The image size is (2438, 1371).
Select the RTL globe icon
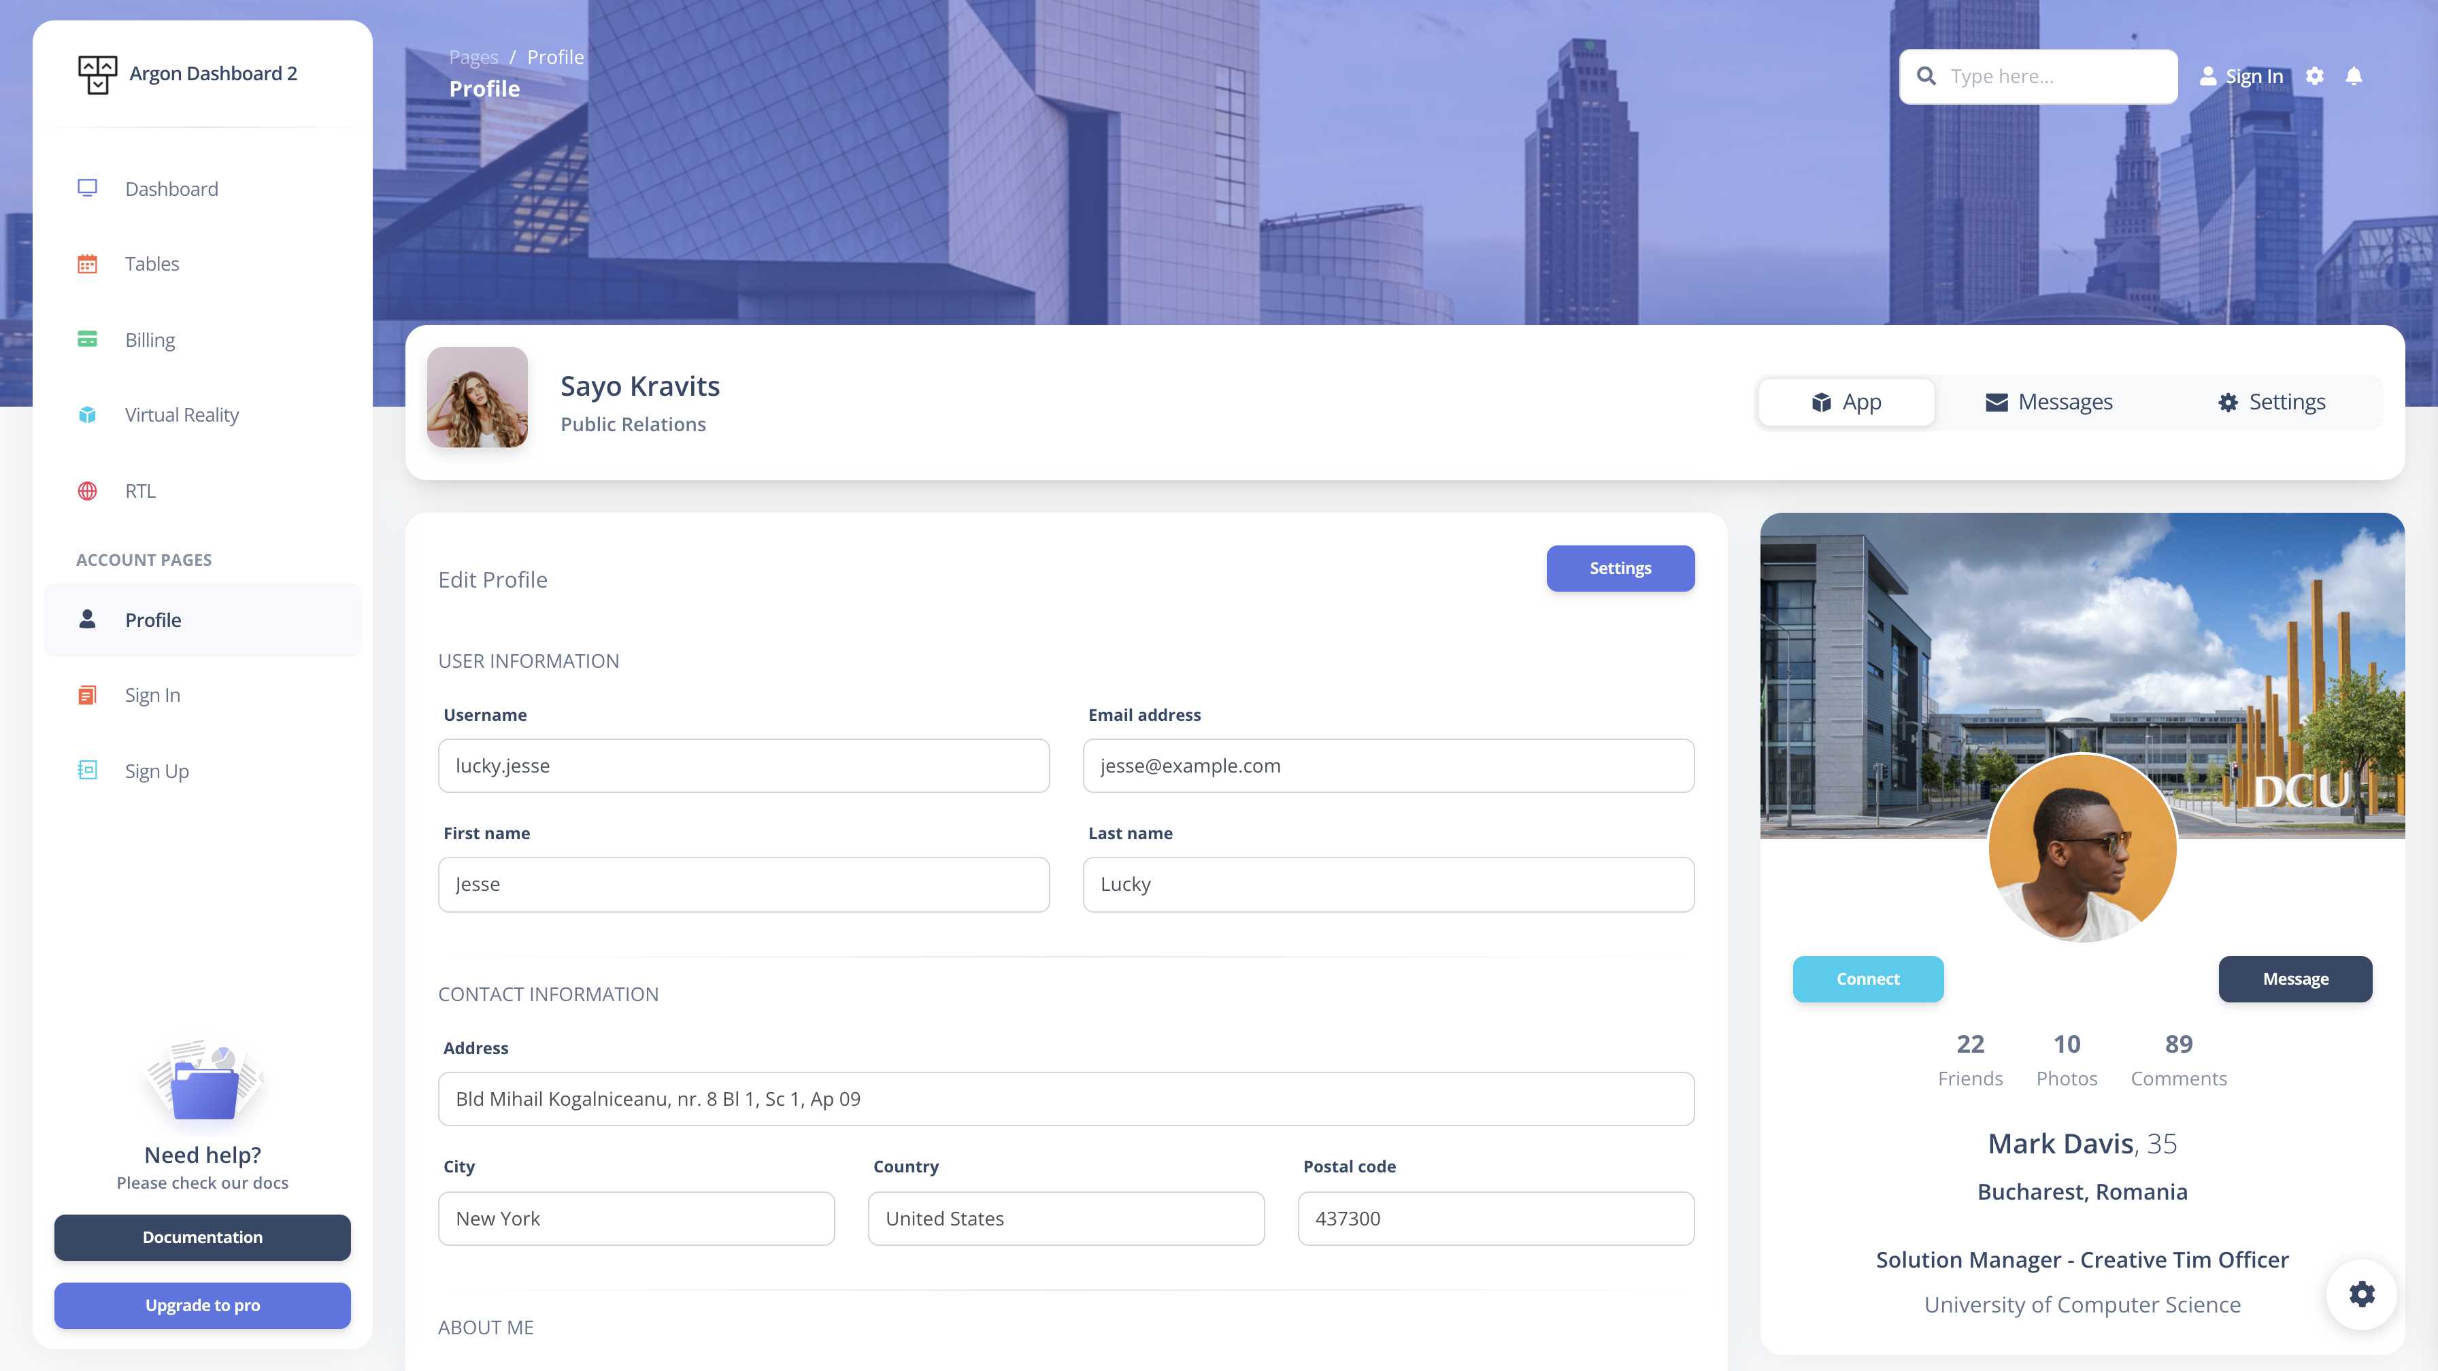[88, 490]
